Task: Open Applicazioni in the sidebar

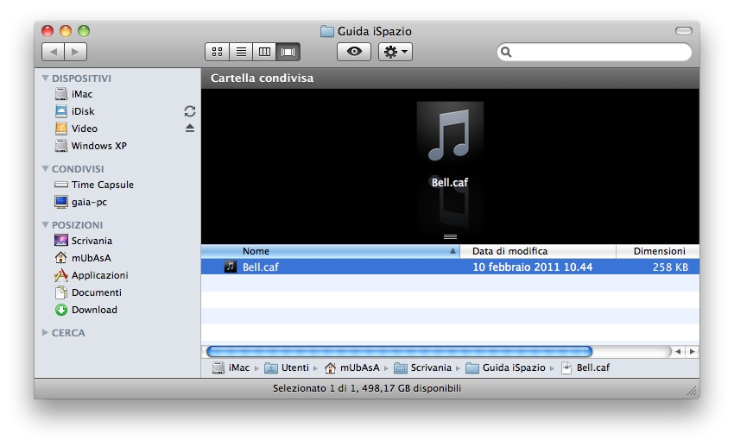Action: [99, 275]
